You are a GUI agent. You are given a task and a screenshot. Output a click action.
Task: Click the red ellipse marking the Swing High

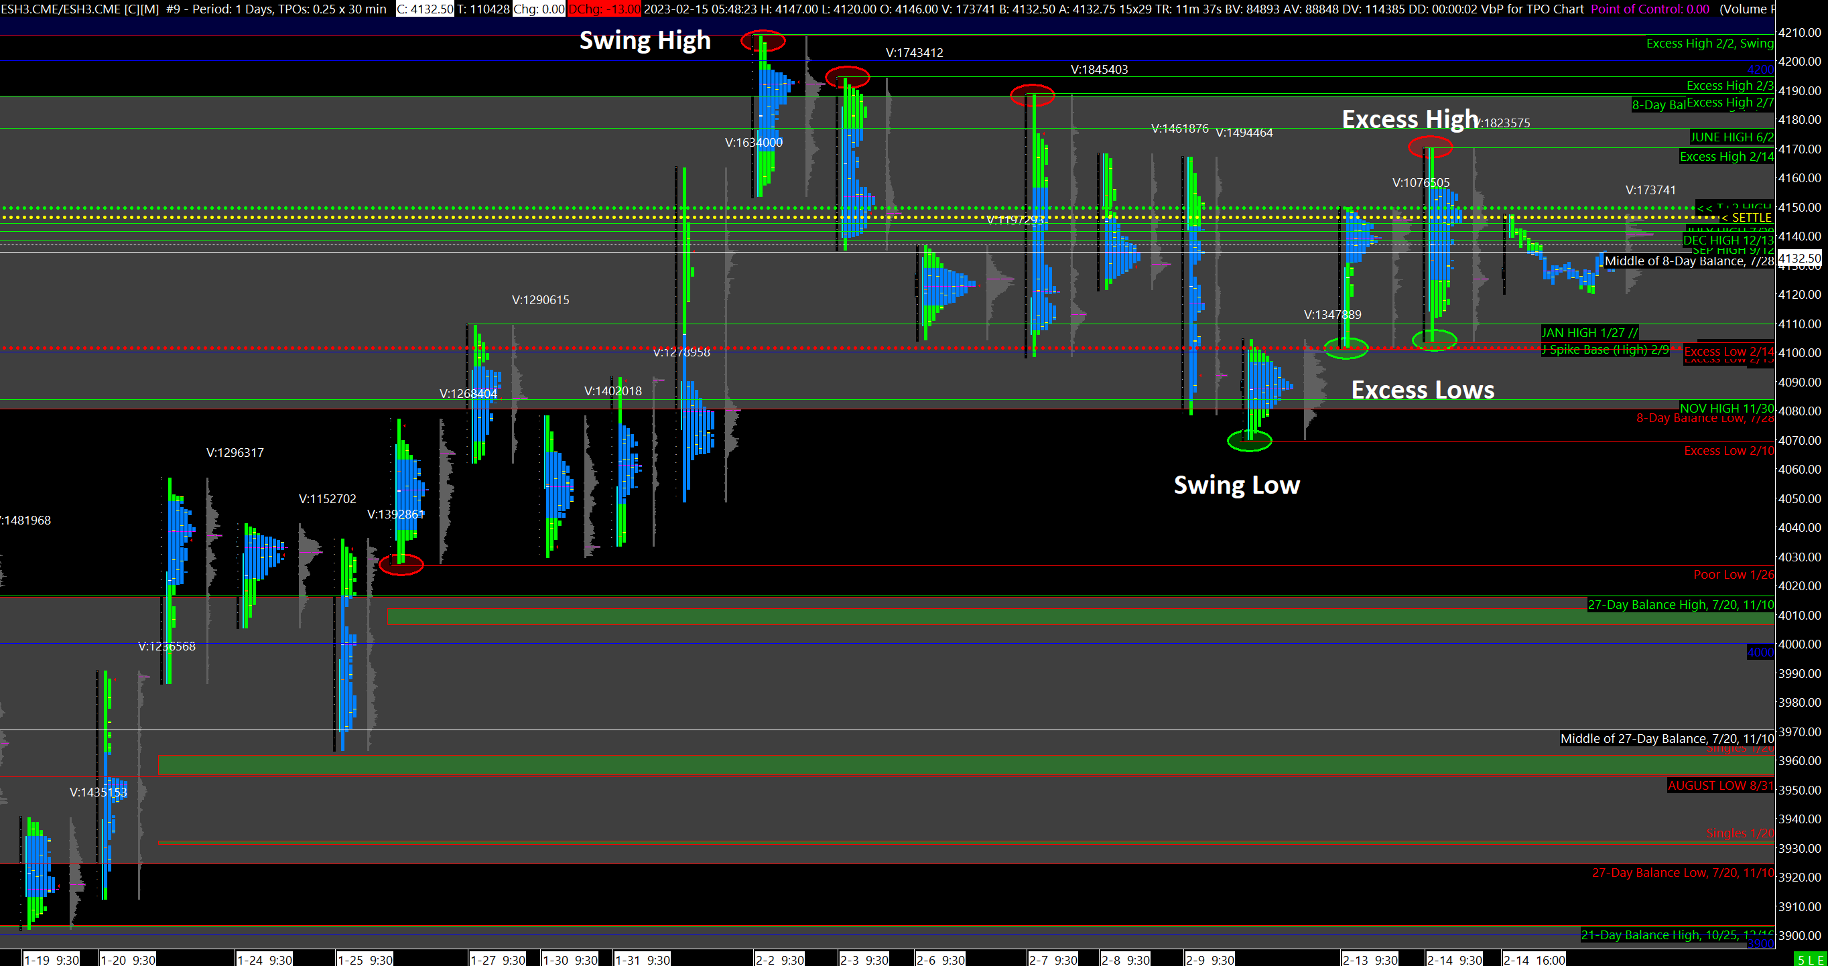763,40
